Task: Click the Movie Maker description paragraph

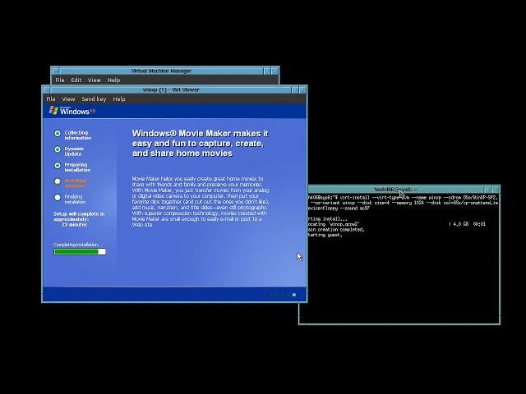Action: click(x=201, y=202)
